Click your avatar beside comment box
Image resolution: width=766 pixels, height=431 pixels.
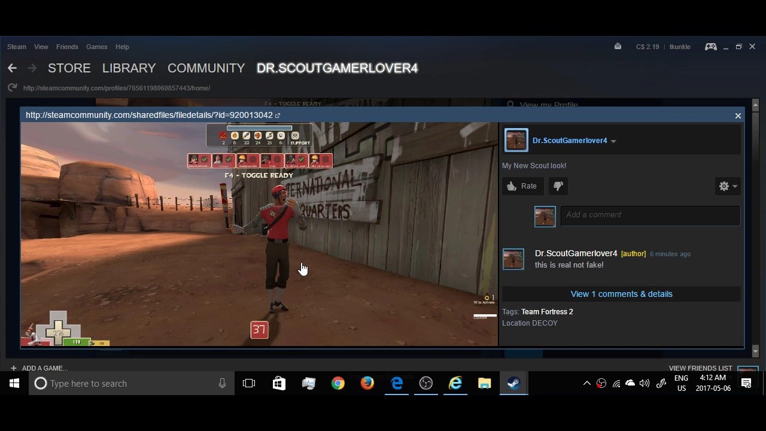[545, 217]
